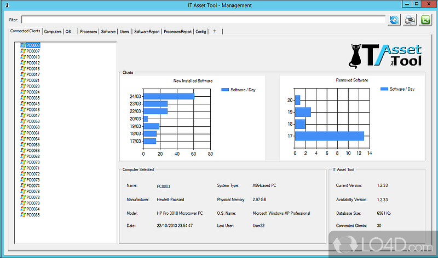Click the refresh icon next to filter
The height and width of the screenshot is (258, 438).
point(395,20)
